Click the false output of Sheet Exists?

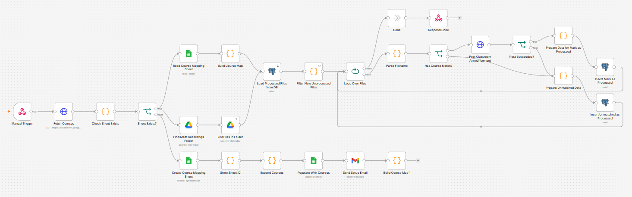point(156,115)
